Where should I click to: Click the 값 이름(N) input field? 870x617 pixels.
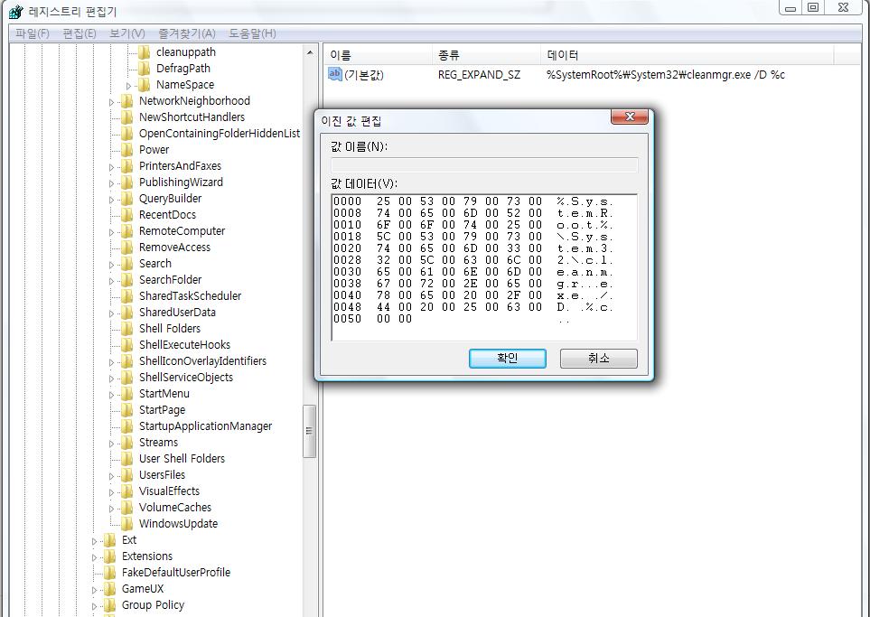coord(484,164)
